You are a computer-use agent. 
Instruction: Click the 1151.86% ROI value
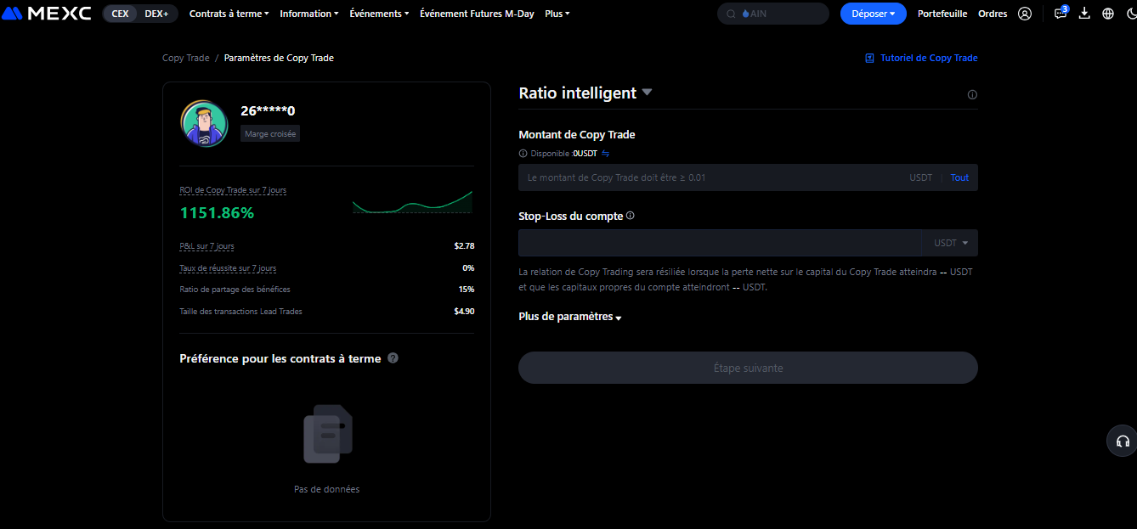pyautogui.click(x=217, y=213)
